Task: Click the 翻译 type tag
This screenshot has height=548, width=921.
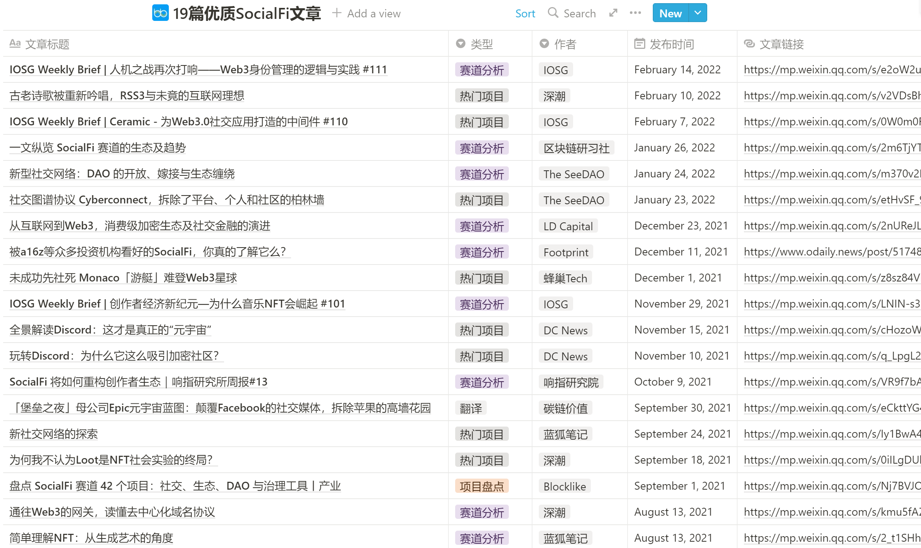Action: coord(471,408)
